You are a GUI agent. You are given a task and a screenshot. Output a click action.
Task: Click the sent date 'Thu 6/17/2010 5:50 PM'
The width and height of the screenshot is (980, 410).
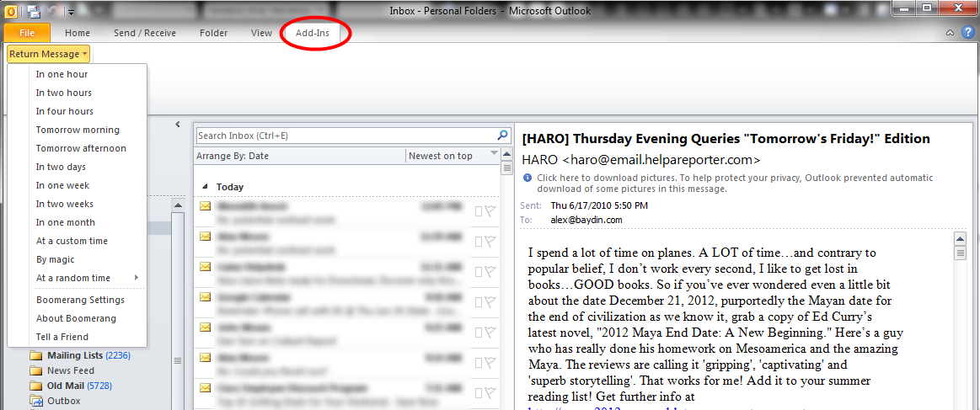coord(599,205)
